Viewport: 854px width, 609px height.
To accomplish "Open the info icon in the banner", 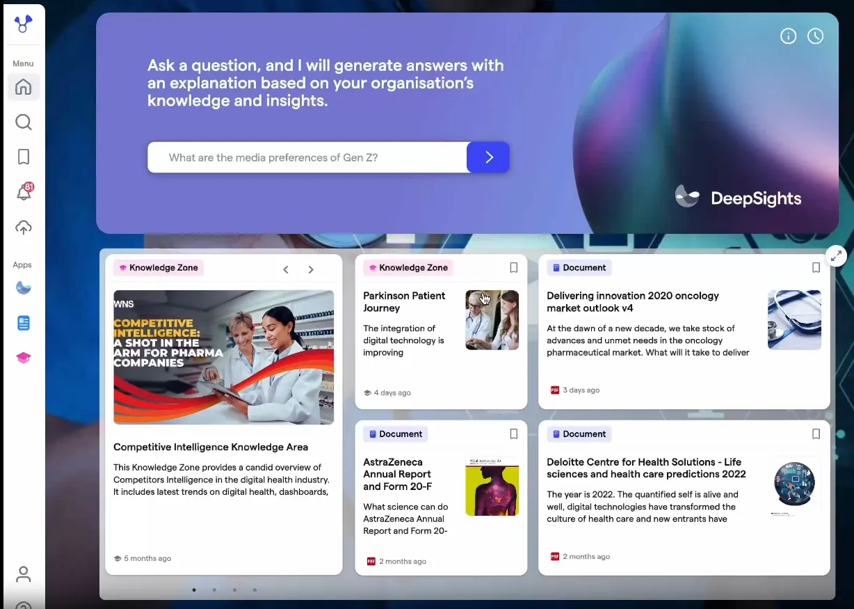I will 788,36.
